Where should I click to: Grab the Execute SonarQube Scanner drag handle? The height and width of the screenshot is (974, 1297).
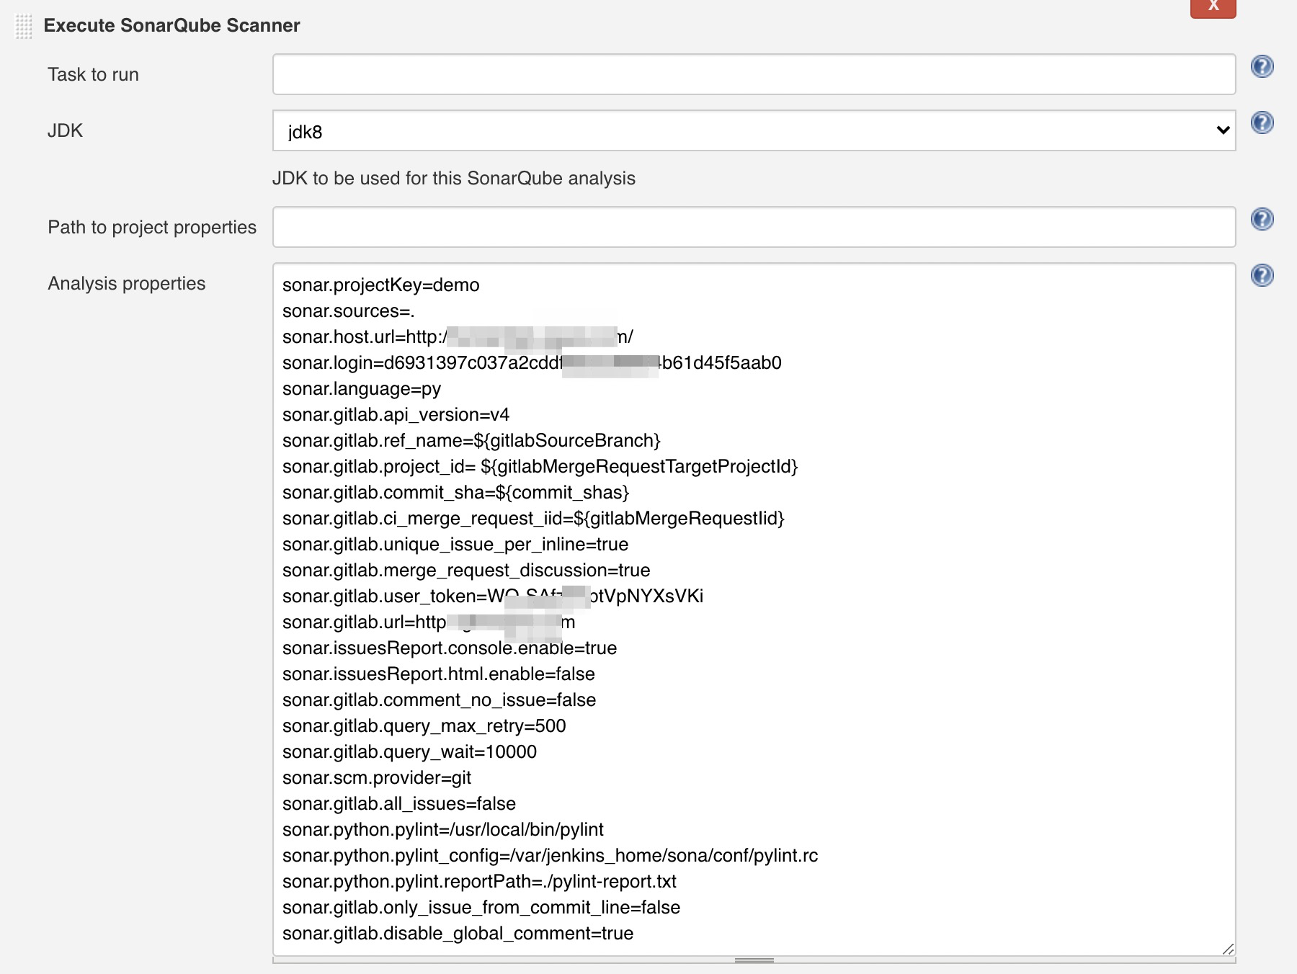click(24, 27)
